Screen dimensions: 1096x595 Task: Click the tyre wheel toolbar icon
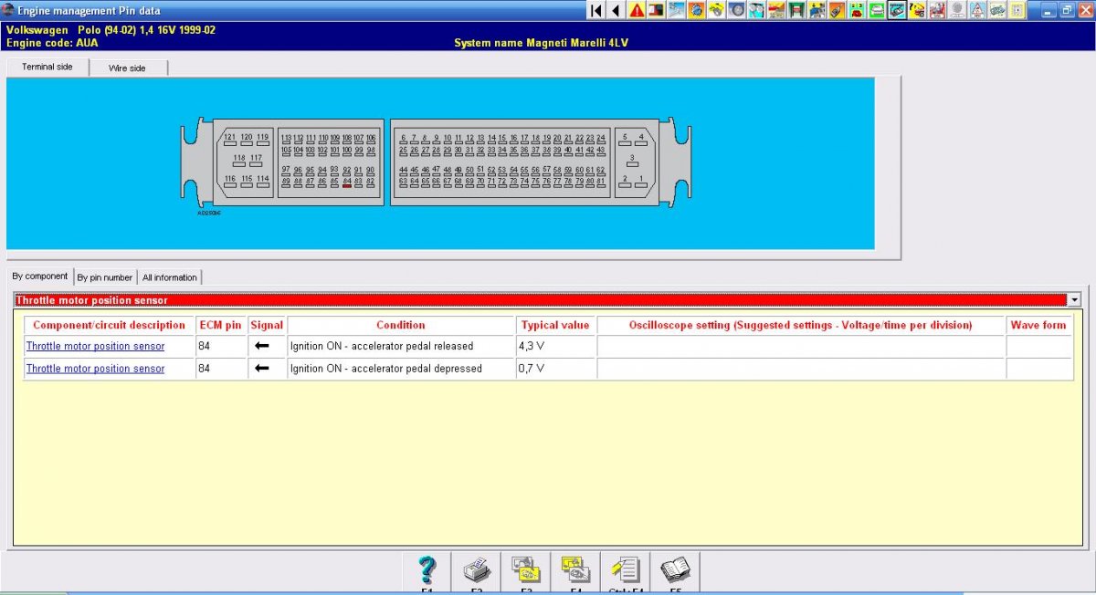coord(737,10)
